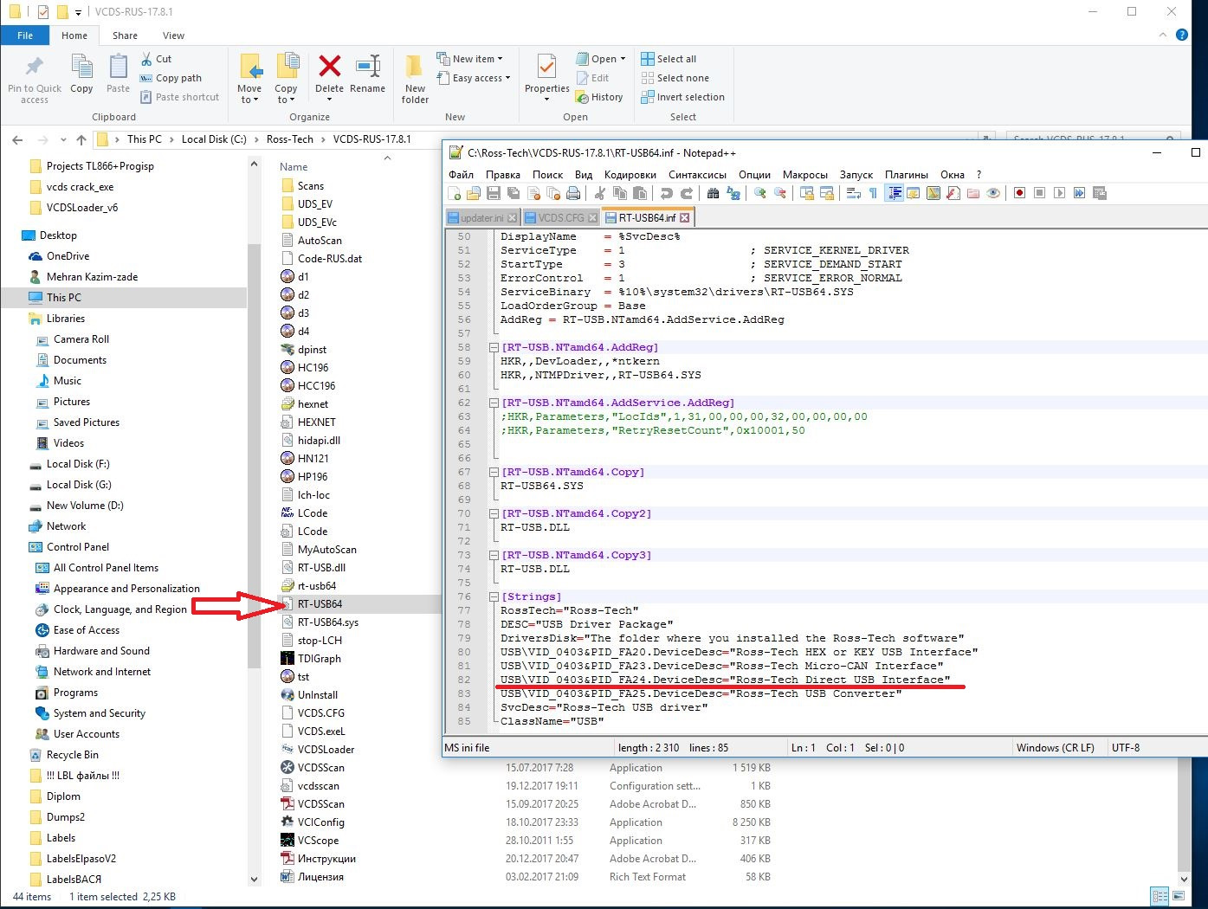Redo edit in Notepad++ toolbar
This screenshot has width=1208, height=909.
pos(687,193)
